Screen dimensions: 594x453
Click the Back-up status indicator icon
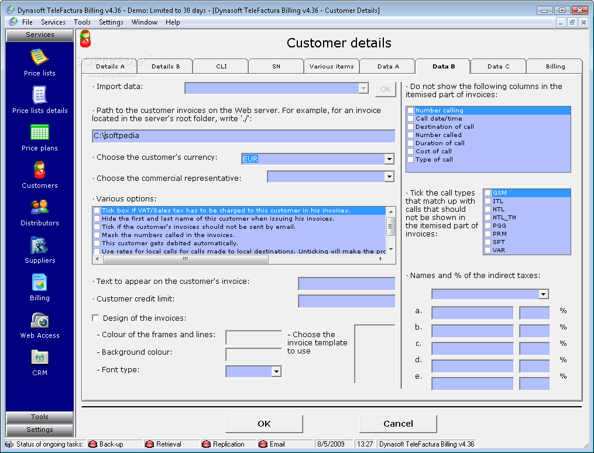pyautogui.click(x=92, y=444)
